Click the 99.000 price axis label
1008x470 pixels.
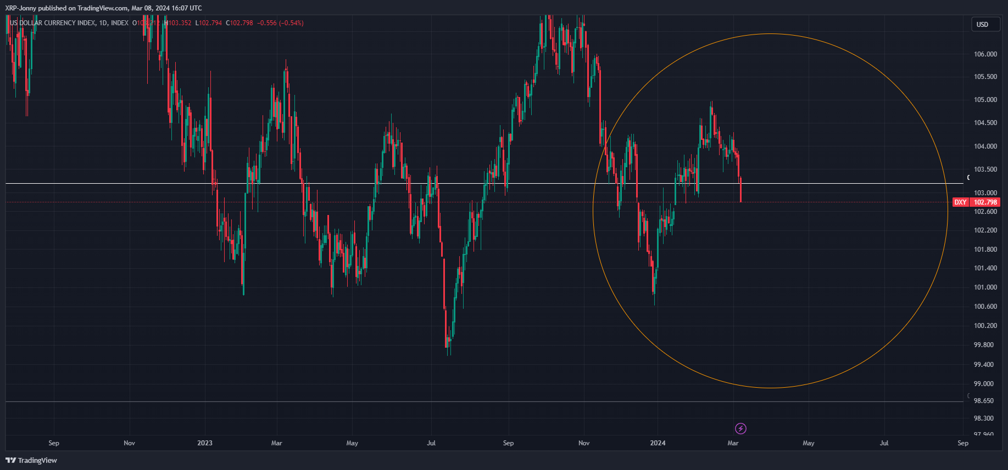click(x=983, y=384)
